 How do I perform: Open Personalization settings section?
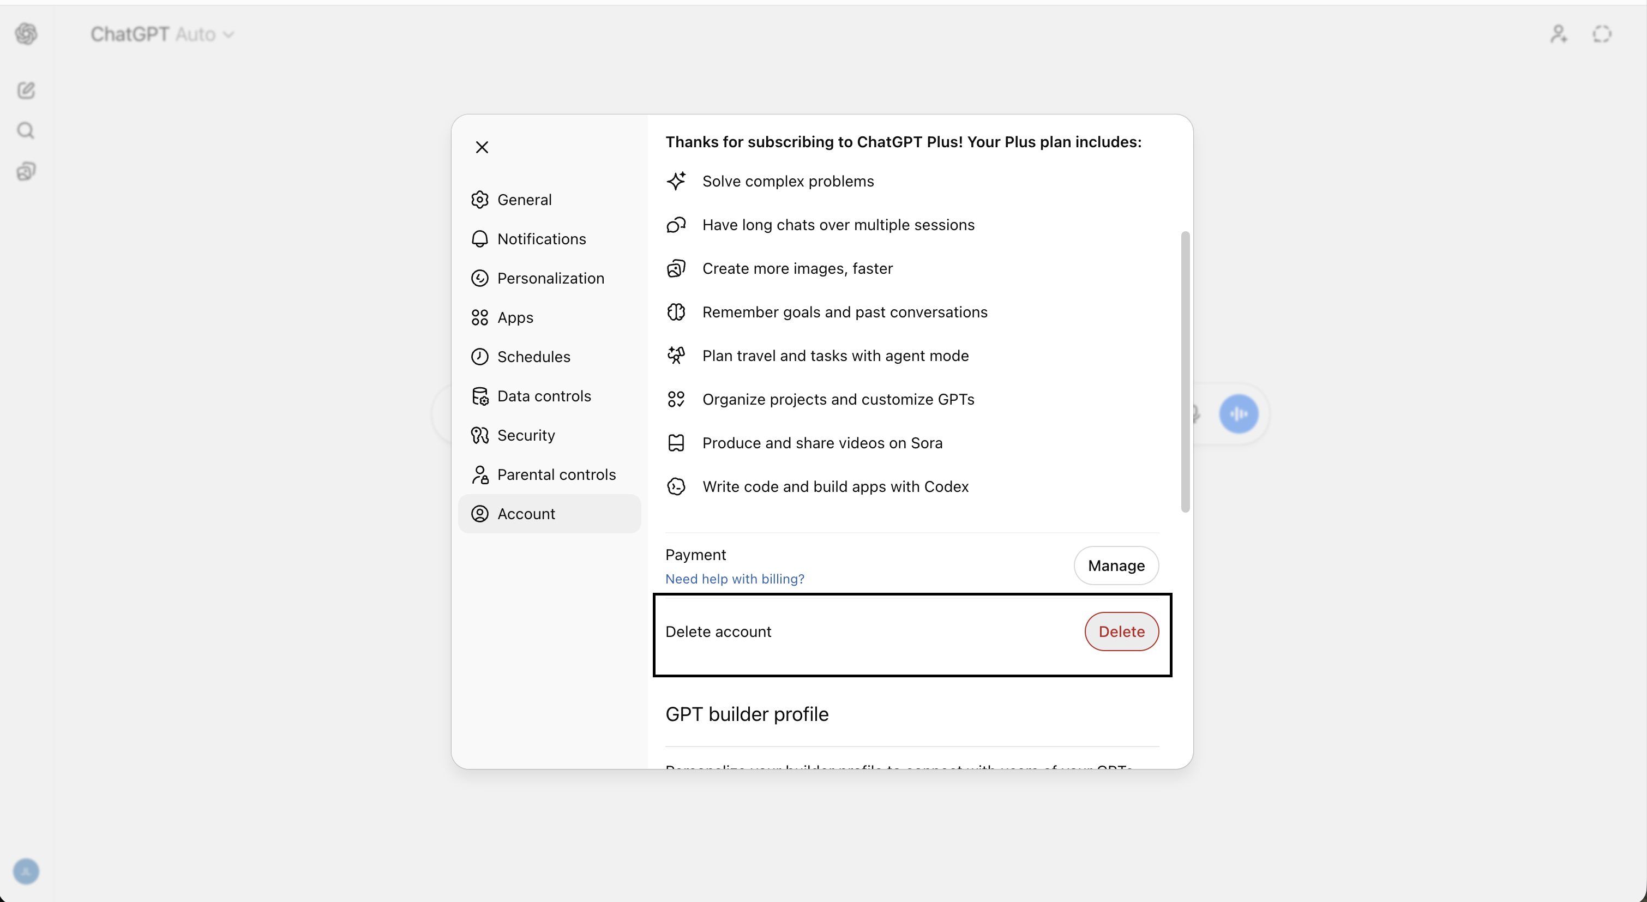click(550, 279)
